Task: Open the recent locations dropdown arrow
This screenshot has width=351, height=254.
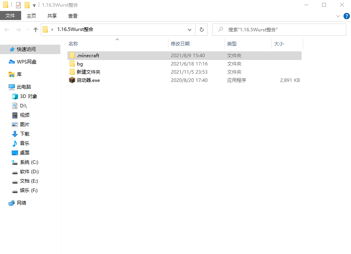Action: coord(27,29)
